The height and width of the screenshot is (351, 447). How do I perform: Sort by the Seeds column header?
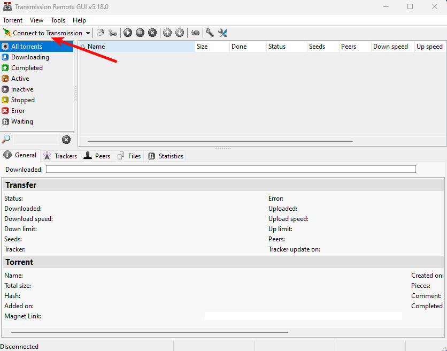[x=323, y=47]
